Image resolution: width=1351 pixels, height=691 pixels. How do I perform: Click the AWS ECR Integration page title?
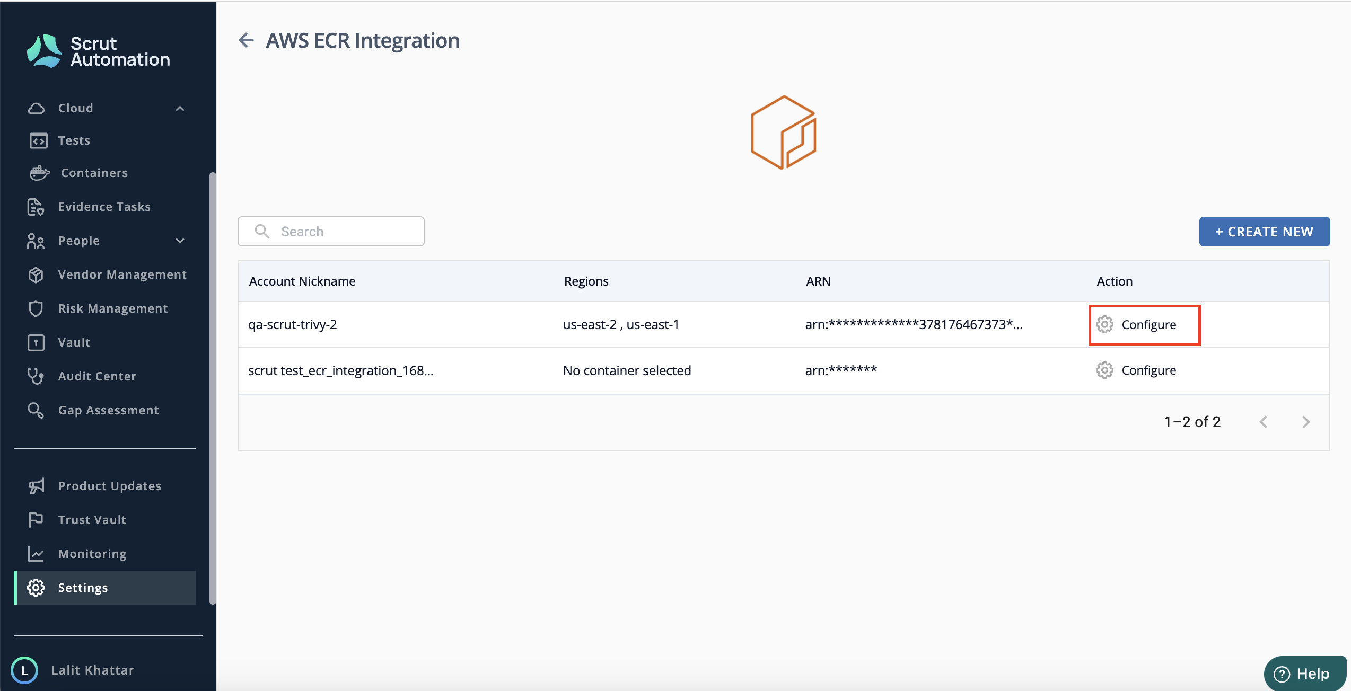point(363,40)
